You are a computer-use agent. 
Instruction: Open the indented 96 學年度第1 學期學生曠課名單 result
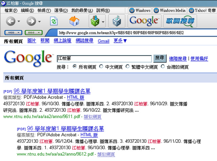pyautogui.click(x=65, y=129)
